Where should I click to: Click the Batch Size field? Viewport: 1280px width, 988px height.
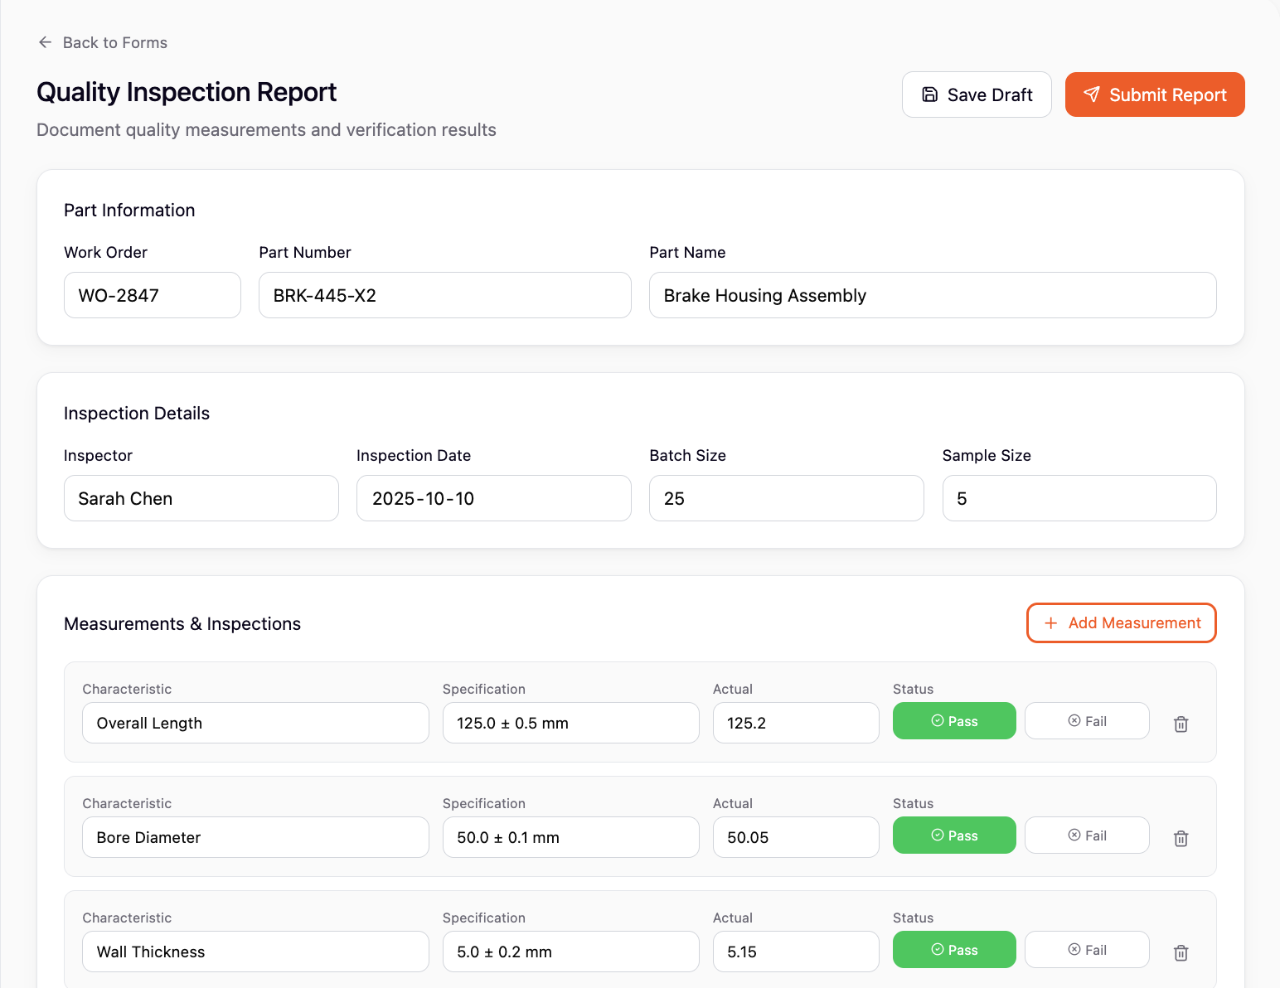pyautogui.click(x=786, y=498)
